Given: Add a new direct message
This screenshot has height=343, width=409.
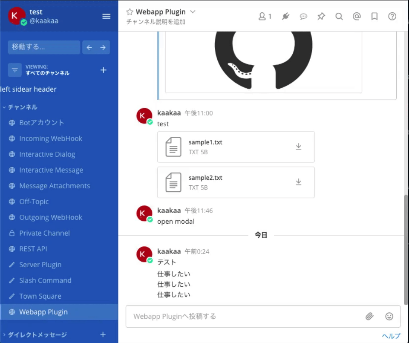Looking at the screenshot, I should point(103,334).
